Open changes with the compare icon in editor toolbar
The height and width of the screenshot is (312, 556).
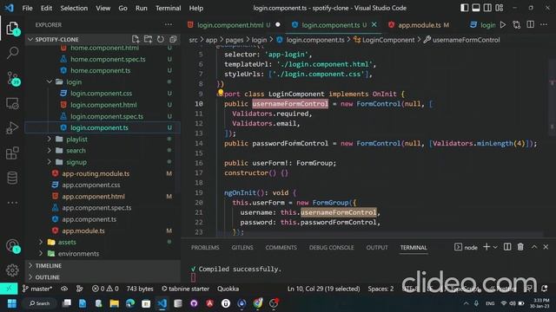[x=517, y=25]
